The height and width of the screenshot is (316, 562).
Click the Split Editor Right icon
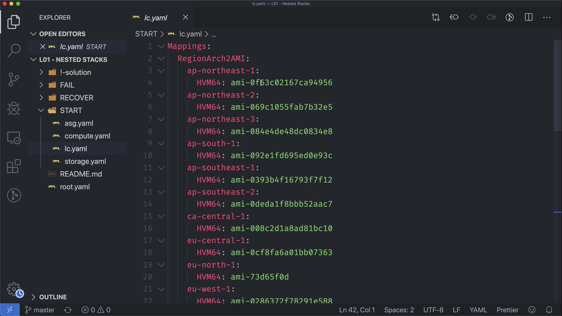[x=529, y=17]
